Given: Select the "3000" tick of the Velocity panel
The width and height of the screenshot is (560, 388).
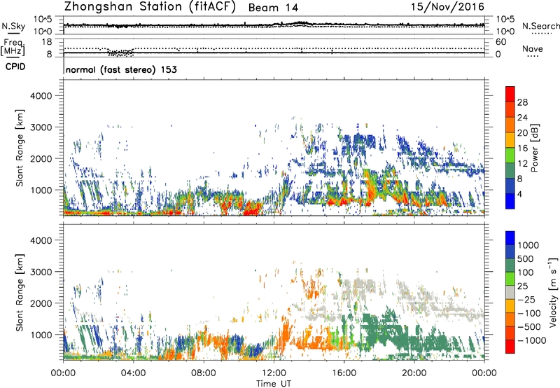Looking at the screenshot, I should pyautogui.click(x=41, y=272).
